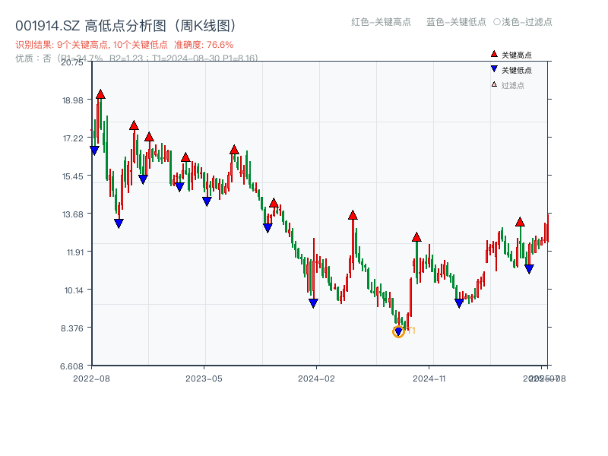The height and width of the screenshot is (456, 608).
Task: Select blue low triangle at late-2022 bottom near 13
Action: click(x=119, y=223)
